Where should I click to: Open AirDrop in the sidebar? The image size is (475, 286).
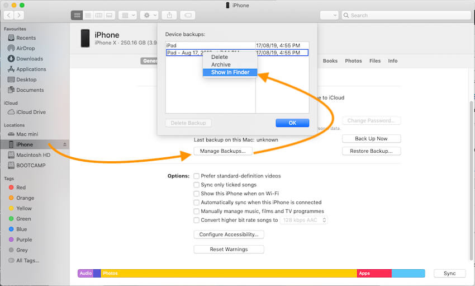(x=26, y=48)
